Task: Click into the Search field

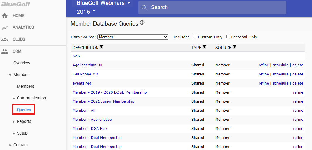Action: coord(212,8)
